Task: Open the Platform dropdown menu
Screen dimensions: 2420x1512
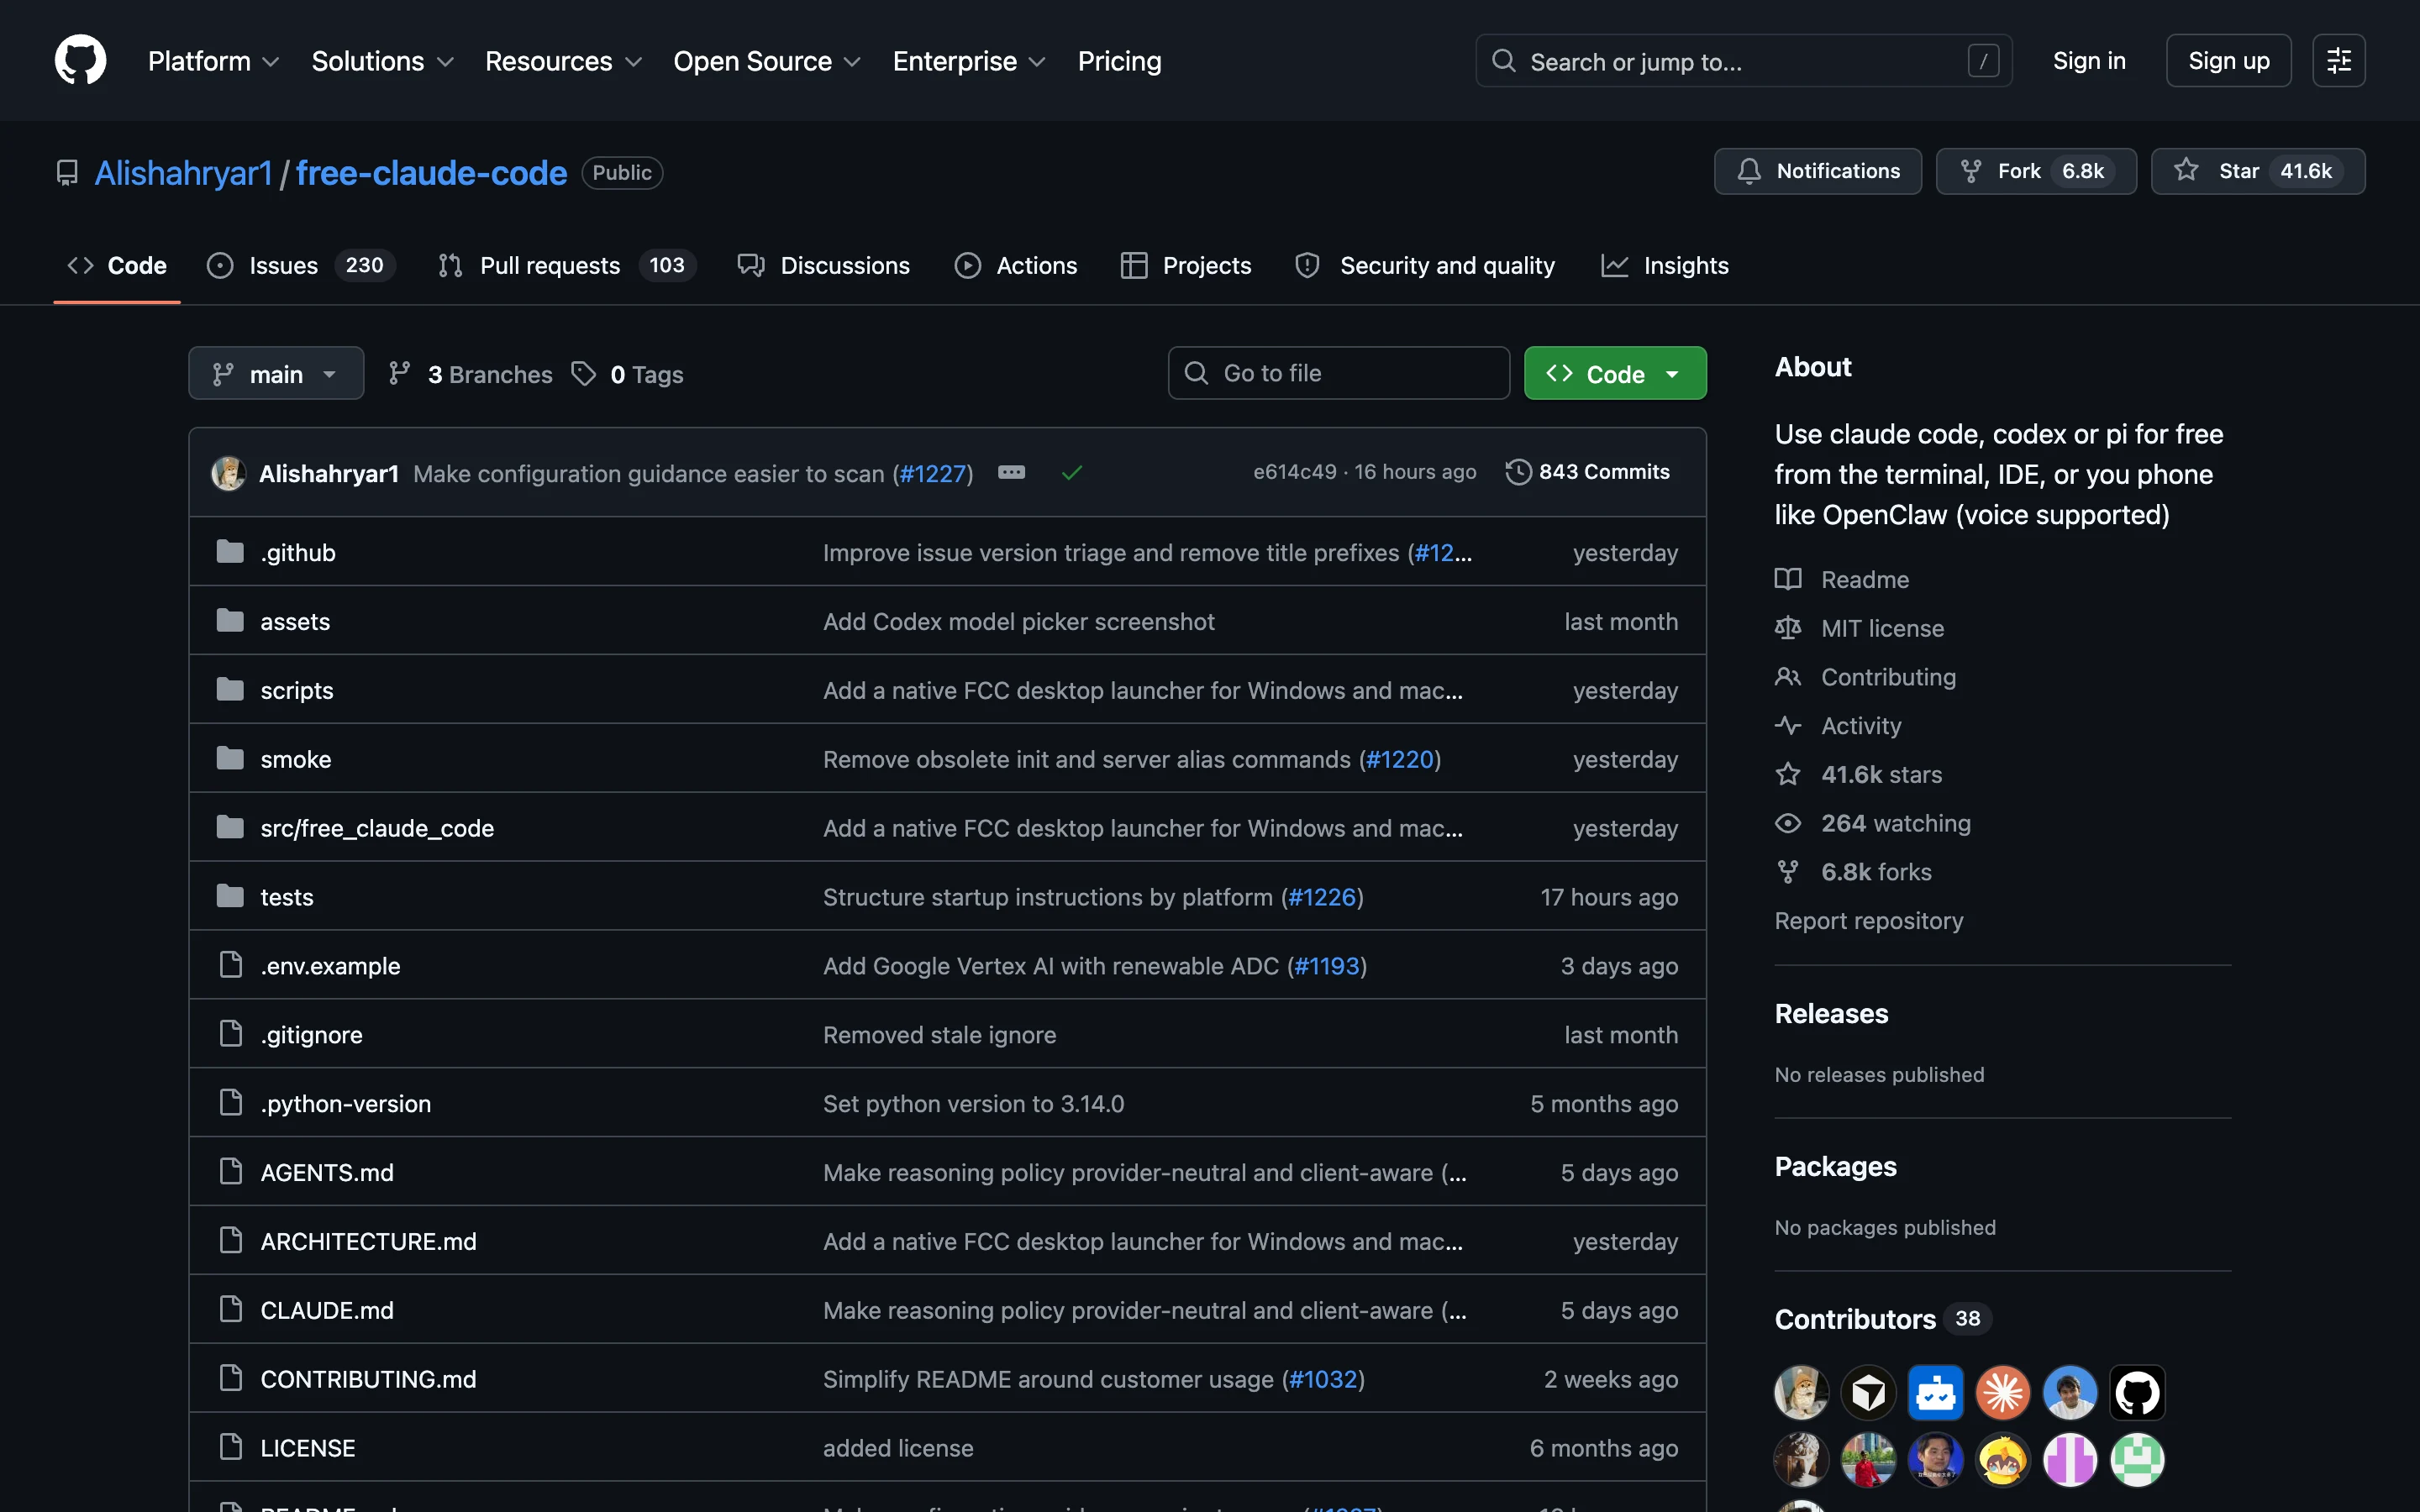Action: click(213, 61)
